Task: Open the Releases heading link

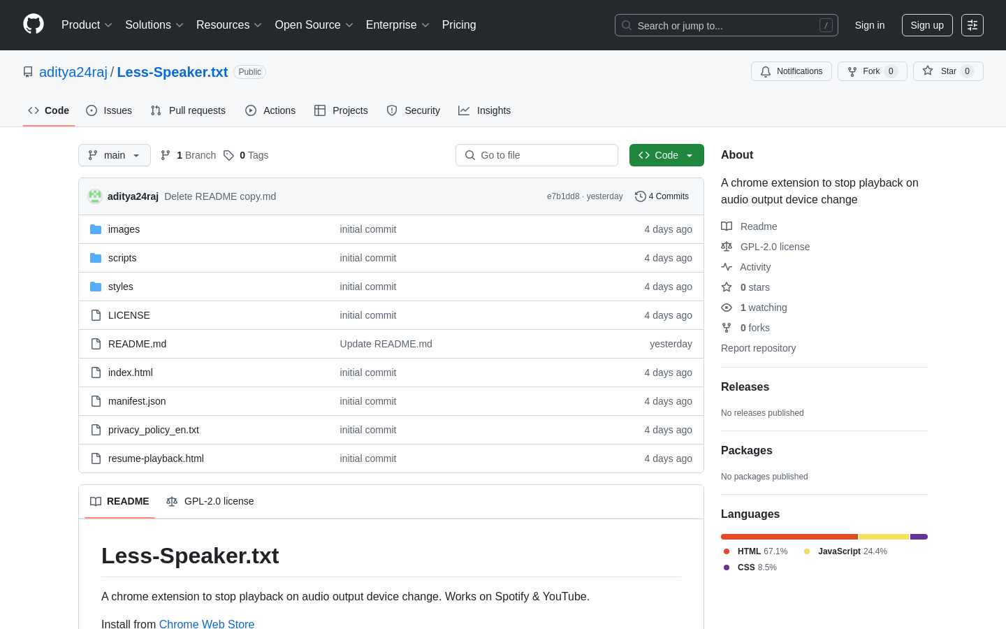Action: (745, 387)
